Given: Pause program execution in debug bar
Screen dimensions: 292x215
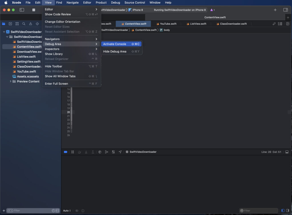Looking at the screenshot, I should point(73,152).
